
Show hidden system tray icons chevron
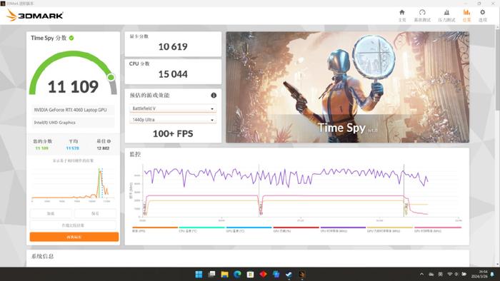tap(421, 274)
